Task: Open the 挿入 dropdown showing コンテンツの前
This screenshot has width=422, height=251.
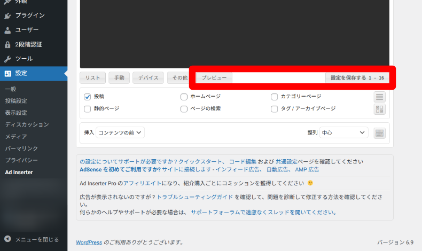Action: [x=120, y=132]
